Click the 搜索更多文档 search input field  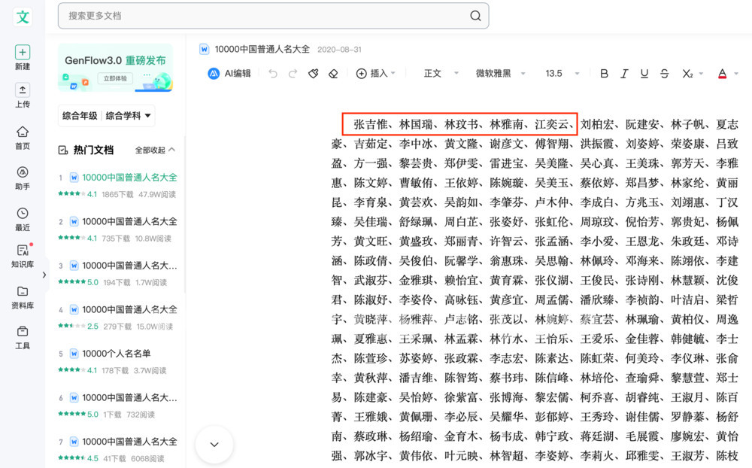click(x=263, y=16)
